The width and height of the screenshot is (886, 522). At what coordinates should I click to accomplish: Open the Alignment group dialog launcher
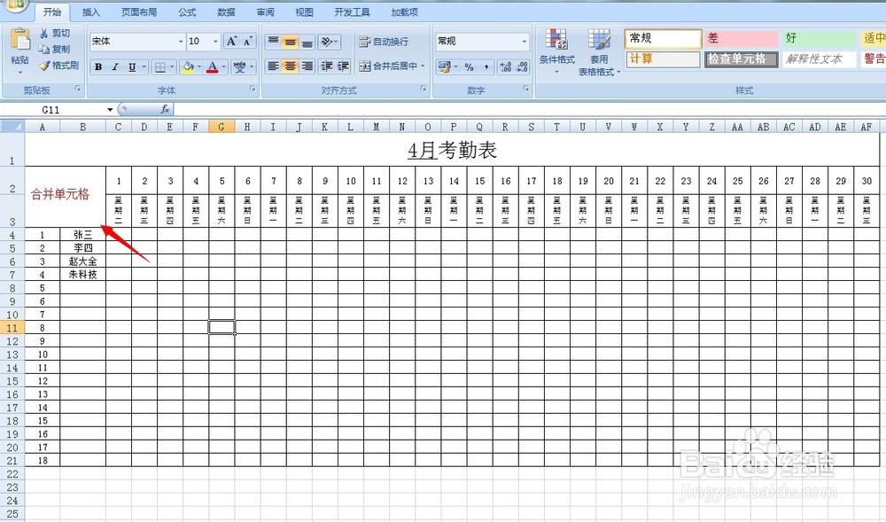point(424,90)
